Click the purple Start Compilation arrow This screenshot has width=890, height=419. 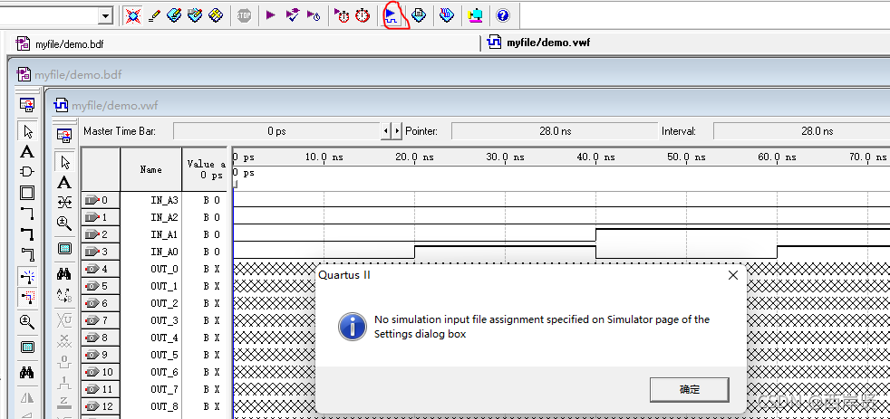tap(271, 15)
